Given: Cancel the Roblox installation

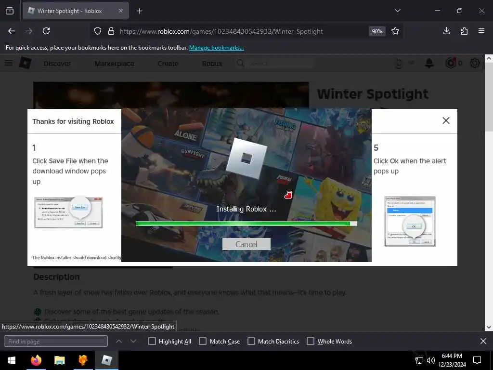Looking at the screenshot, I should (x=246, y=244).
